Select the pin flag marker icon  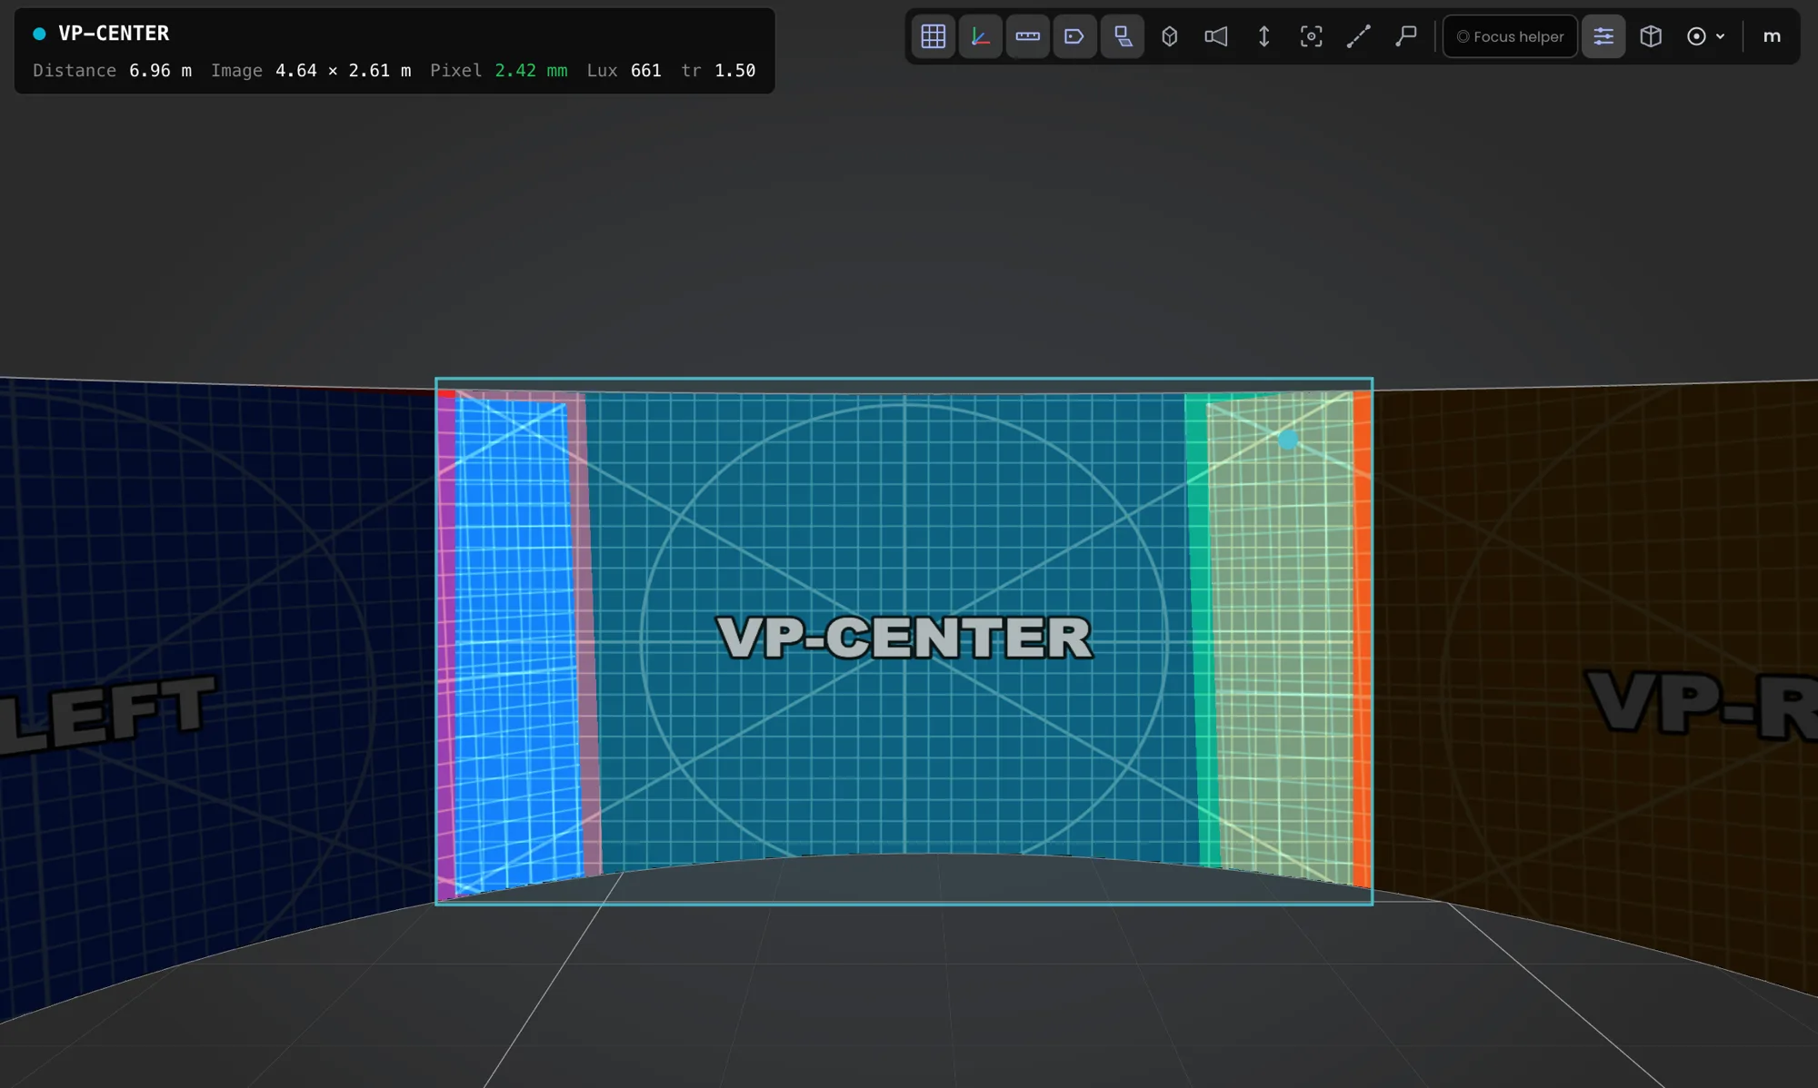click(x=1405, y=36)
